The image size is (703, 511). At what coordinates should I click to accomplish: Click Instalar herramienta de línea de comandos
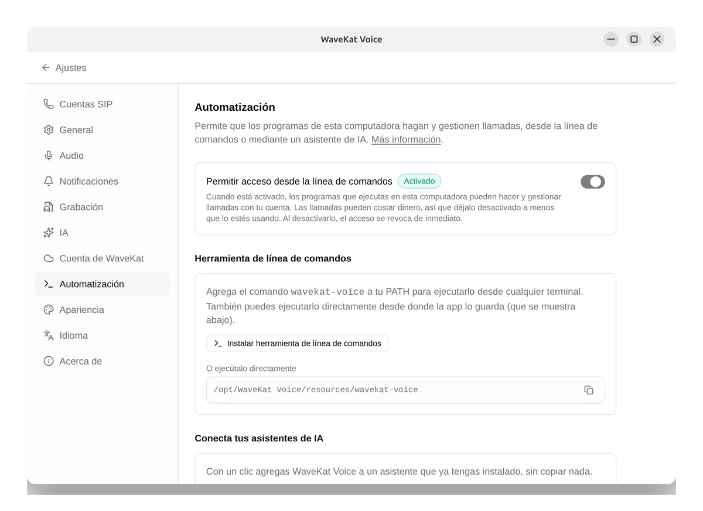[298, 343]
